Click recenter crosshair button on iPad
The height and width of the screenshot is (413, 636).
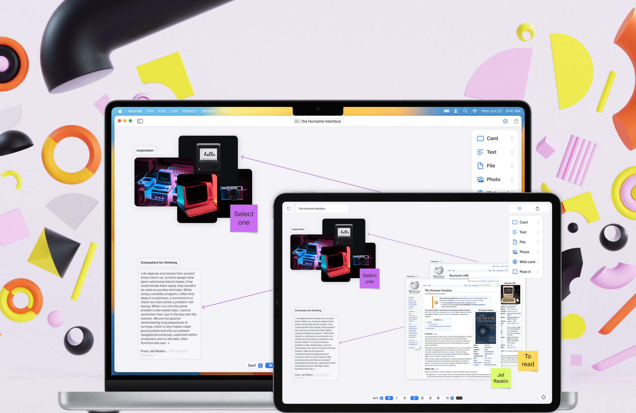pyautogui.click(x=543, y=397)
